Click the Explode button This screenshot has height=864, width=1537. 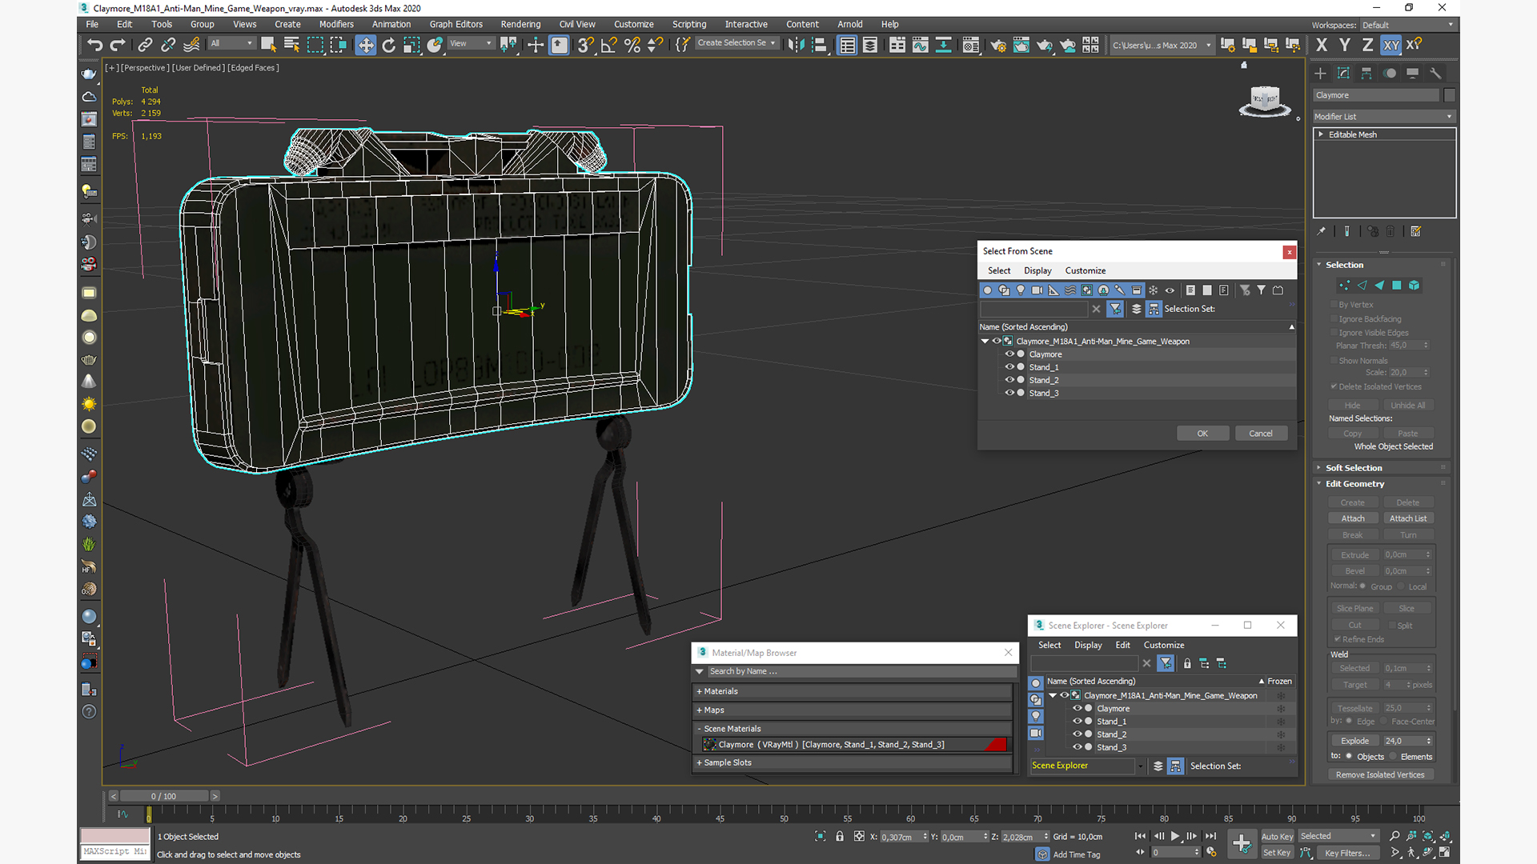(x=1354, y=741)
